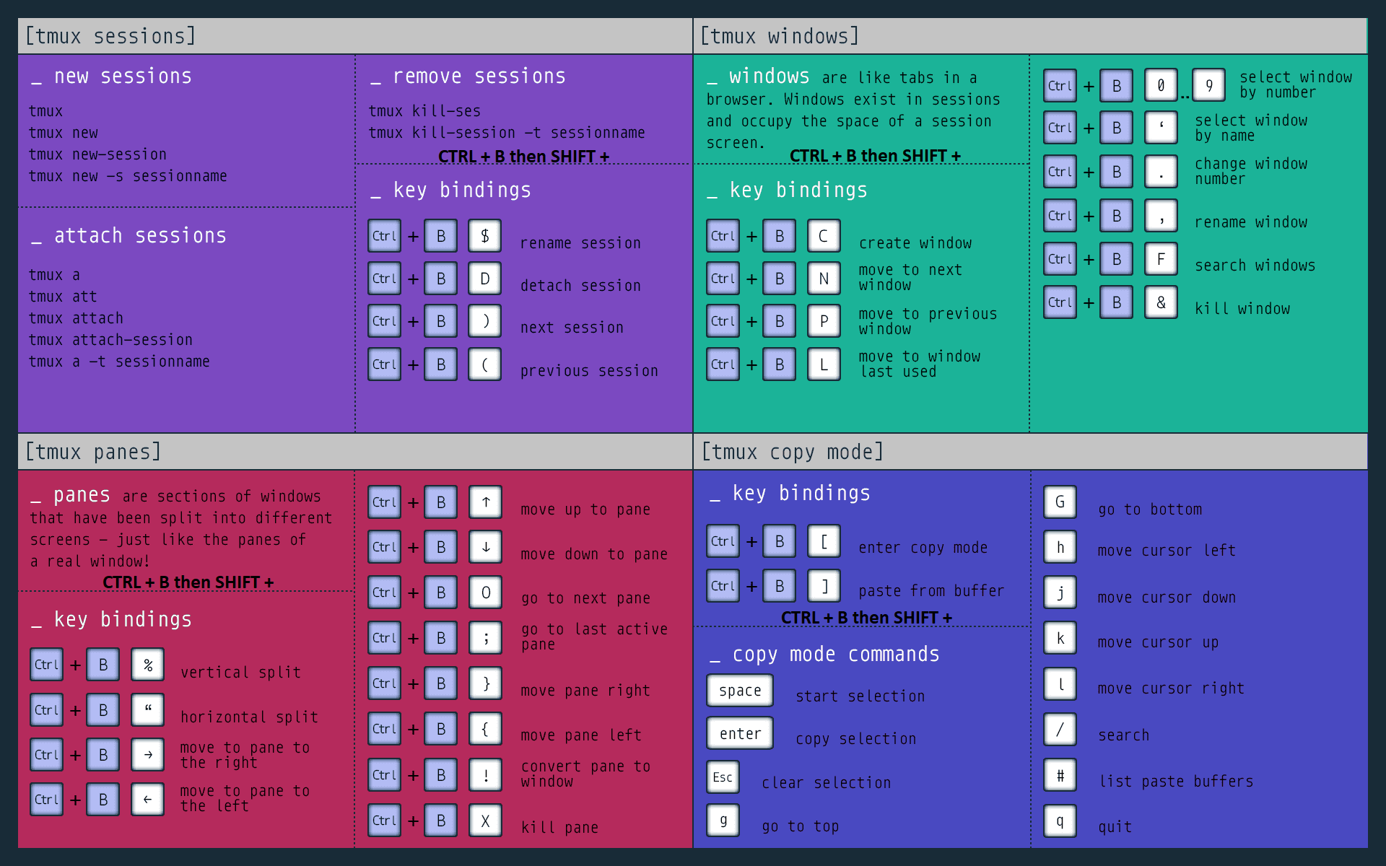The image size is (1386, 866).
Task: Click the C key for create window
Action: [x=823, y=236]
